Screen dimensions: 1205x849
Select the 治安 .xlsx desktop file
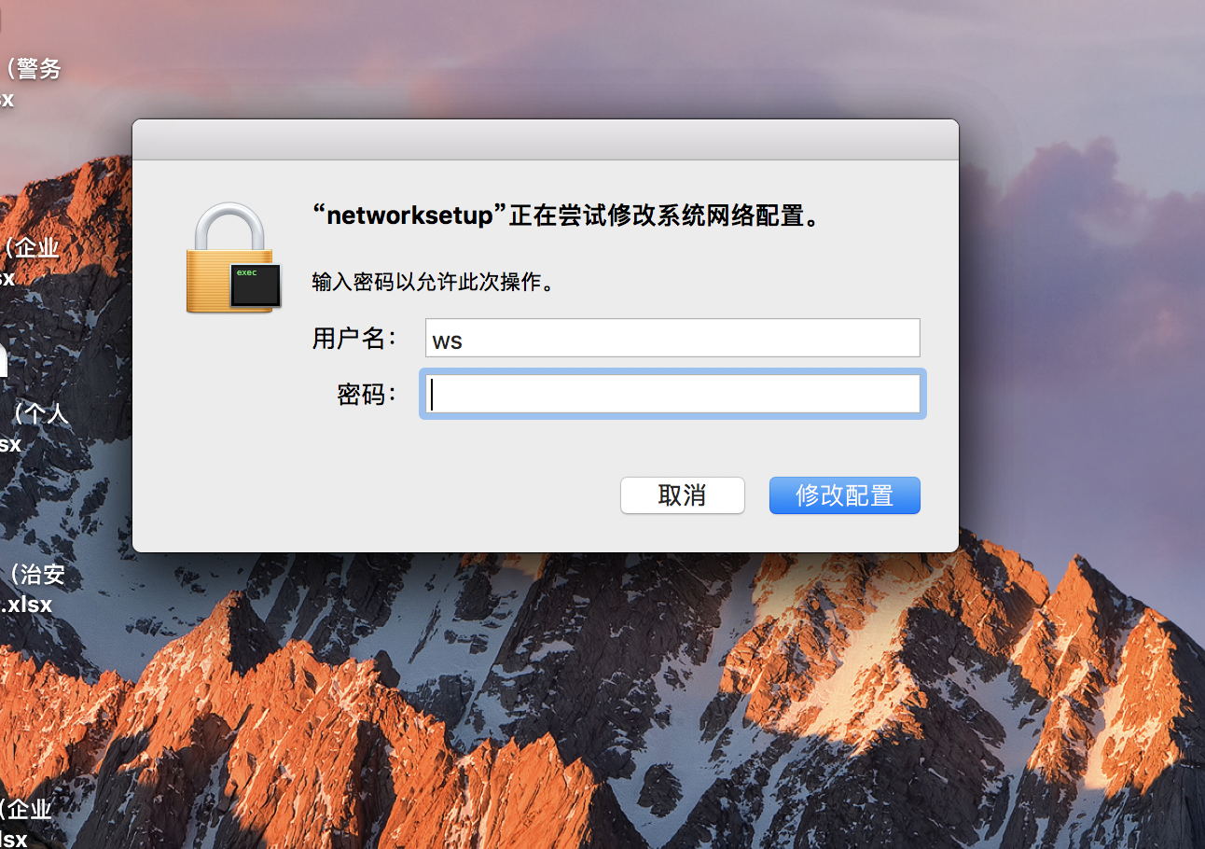coord(32,589)
